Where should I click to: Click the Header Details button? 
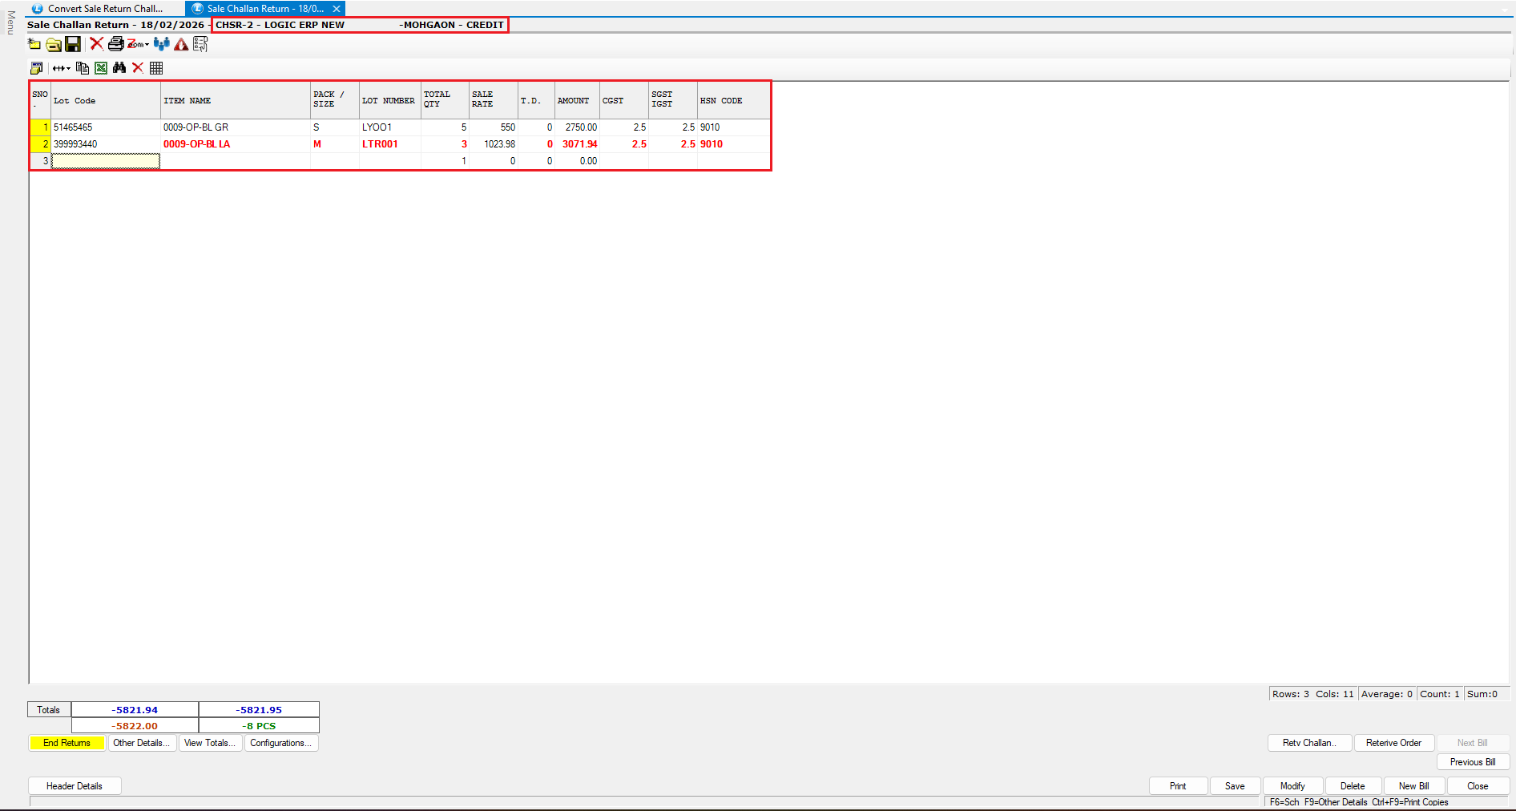click(75, 786)
